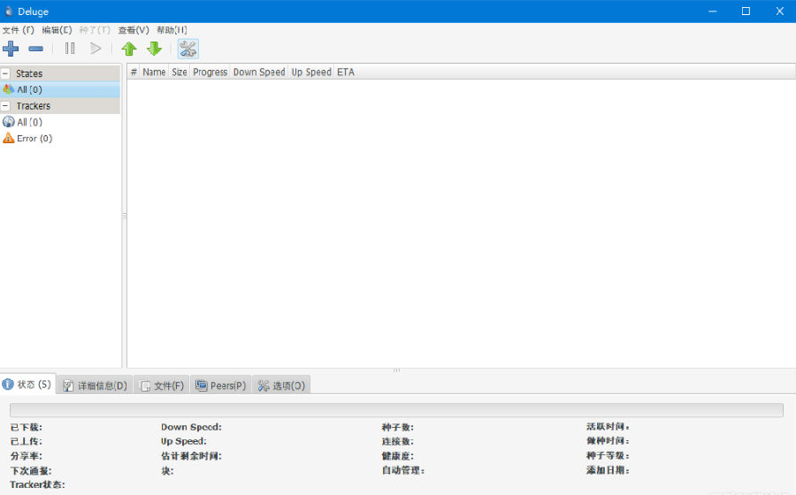The image size is (796, 495).
Task: Open the 查看(V) menu
Action: click(x=134, y=30)
